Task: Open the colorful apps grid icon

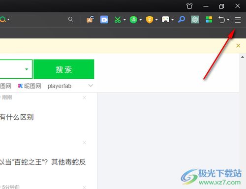Action: pyautogui.click(x=209, y=20)
